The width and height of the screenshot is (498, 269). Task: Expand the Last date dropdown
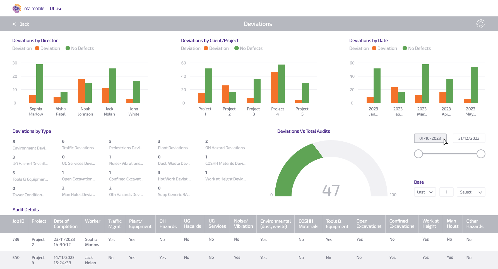click(425, 192)
